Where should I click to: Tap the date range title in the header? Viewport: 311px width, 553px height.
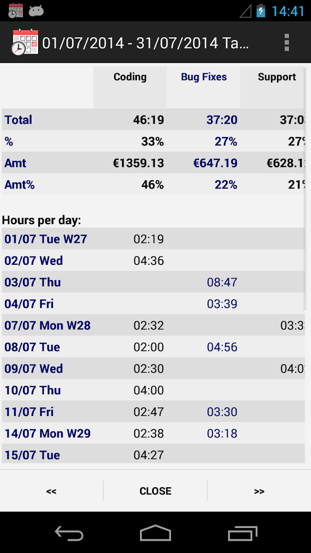coord(146,43)
